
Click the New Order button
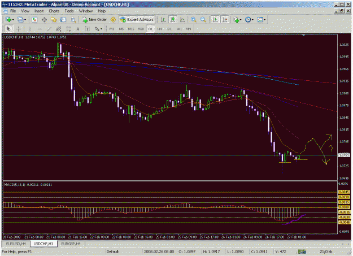pos(94,20)
